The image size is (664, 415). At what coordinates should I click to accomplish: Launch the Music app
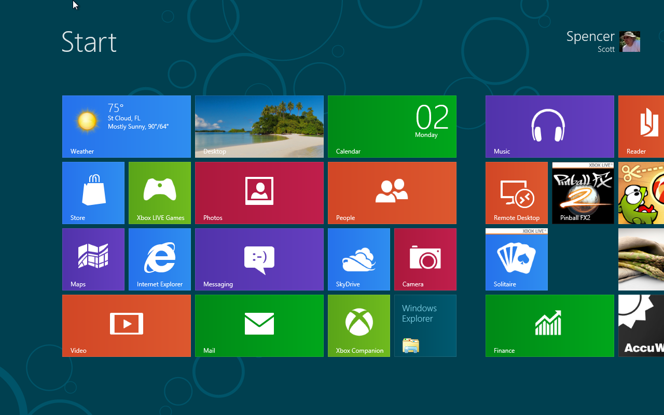pyautogui.click(x=549, y=126)
